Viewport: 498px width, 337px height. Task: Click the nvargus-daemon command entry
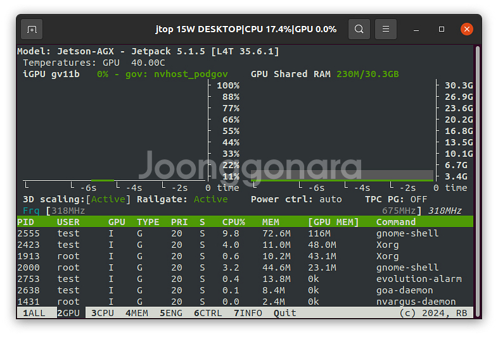(416, 302)
